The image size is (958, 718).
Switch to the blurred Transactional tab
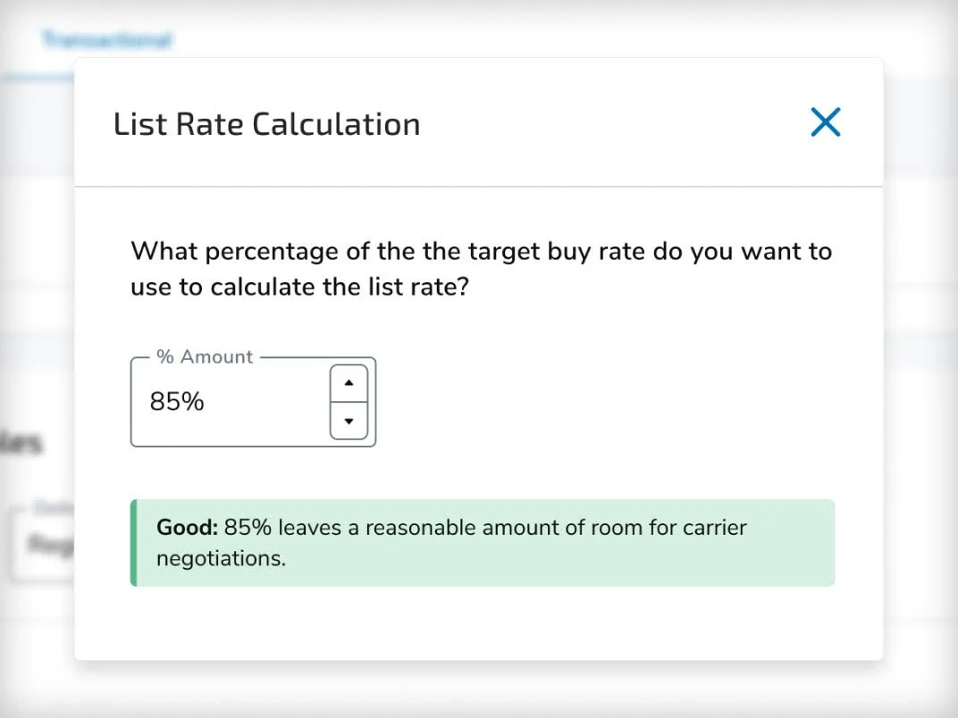point(107,39)
